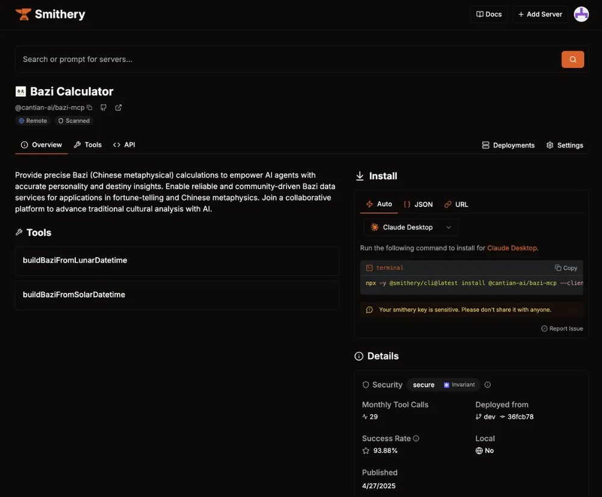The height and width of the screenshot is (497, 602).
Task: Click the orange search magnifier button
Action: click(x=573, y=59)
